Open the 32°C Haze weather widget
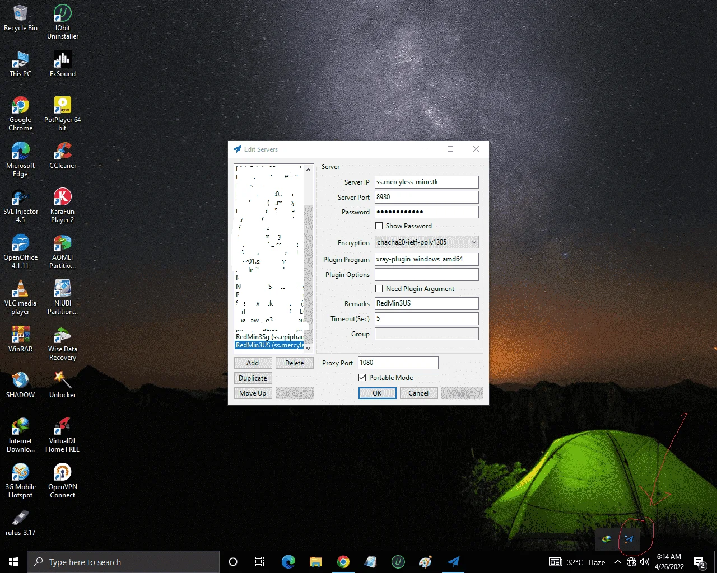This screenshot has width=717, height=573. click(577, 562)
